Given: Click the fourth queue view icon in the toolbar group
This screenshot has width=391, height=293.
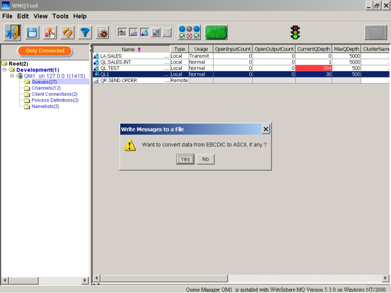Looking at the screenshot, I should tap(156, 32).
